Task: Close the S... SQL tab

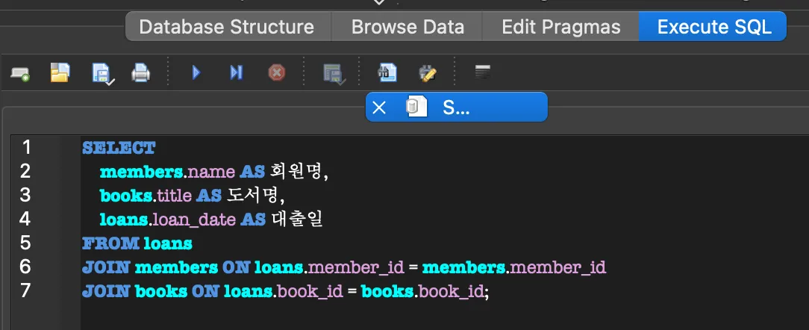Action: click(x=378, y=108)
